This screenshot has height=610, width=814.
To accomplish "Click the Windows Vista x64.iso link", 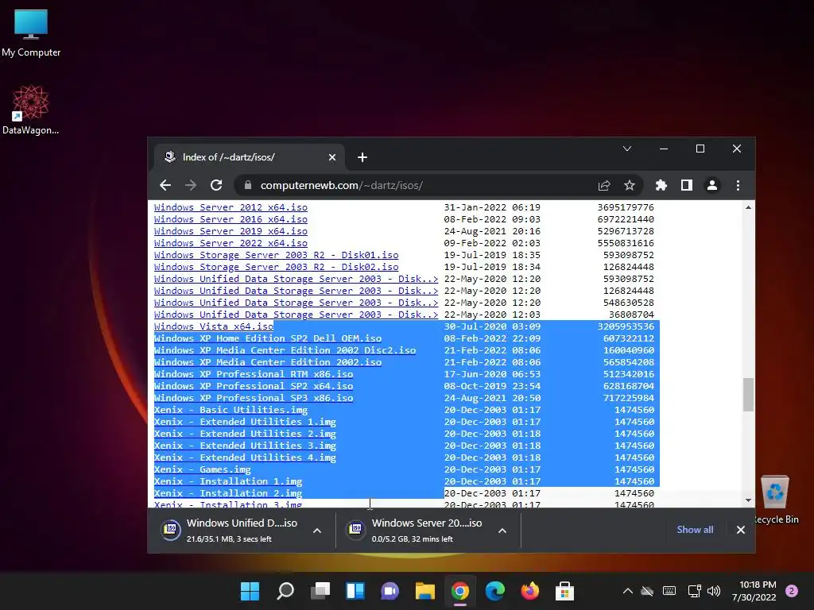I will tap(213, 326).
